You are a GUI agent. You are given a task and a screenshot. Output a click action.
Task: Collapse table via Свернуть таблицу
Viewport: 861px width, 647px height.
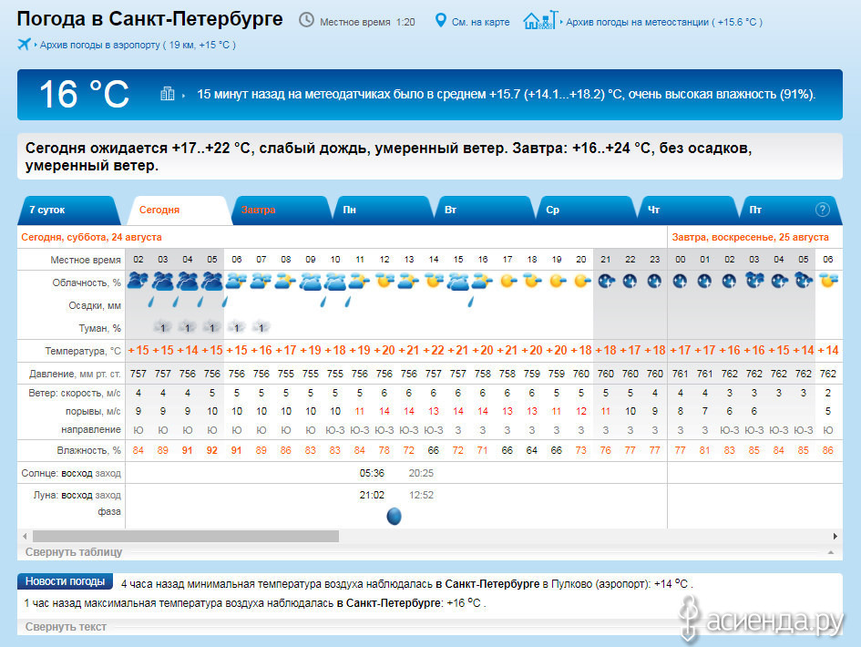click(x=74, y=552)
